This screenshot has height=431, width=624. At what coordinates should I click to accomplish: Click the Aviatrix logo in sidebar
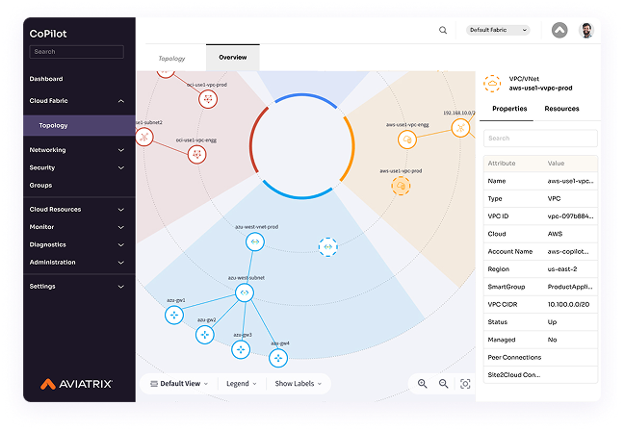click(76, 384)
